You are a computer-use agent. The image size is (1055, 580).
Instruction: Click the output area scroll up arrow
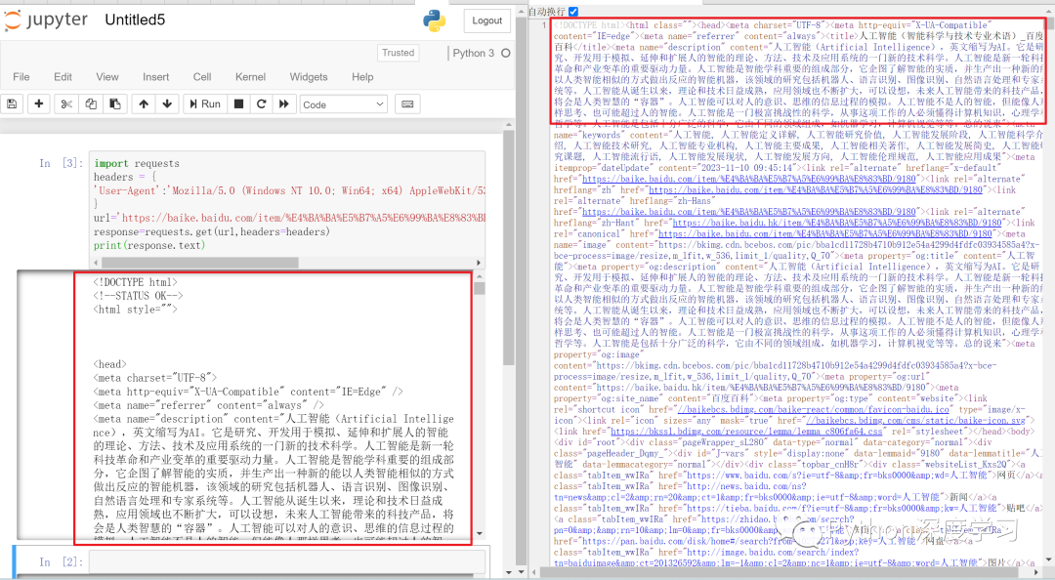tap(479, 276)
